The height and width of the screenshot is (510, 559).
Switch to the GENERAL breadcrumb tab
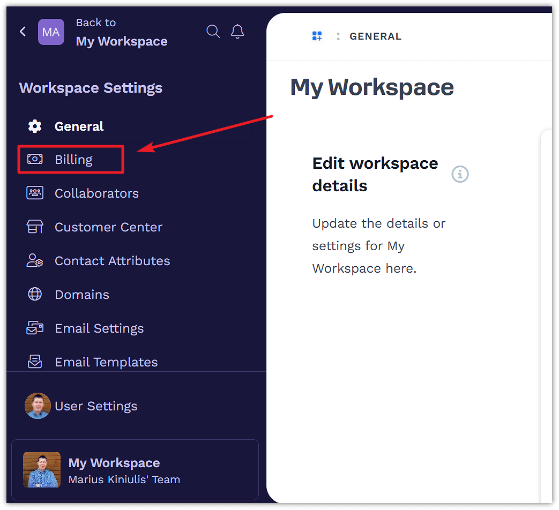pyautogui.click(x=375, y=36)
